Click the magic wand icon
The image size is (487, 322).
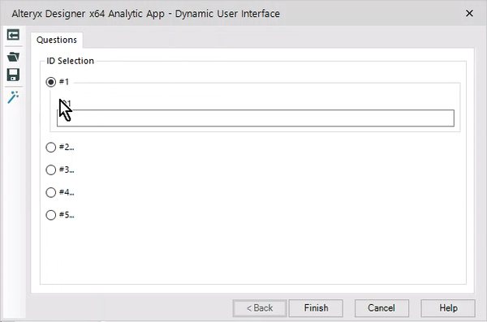pyautogui.click(x=13, y=97)
